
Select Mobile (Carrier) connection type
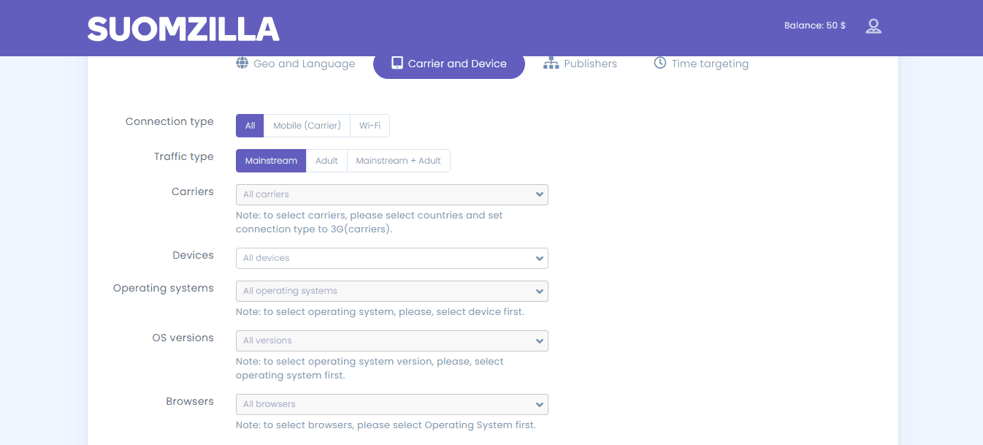(307, 125)
